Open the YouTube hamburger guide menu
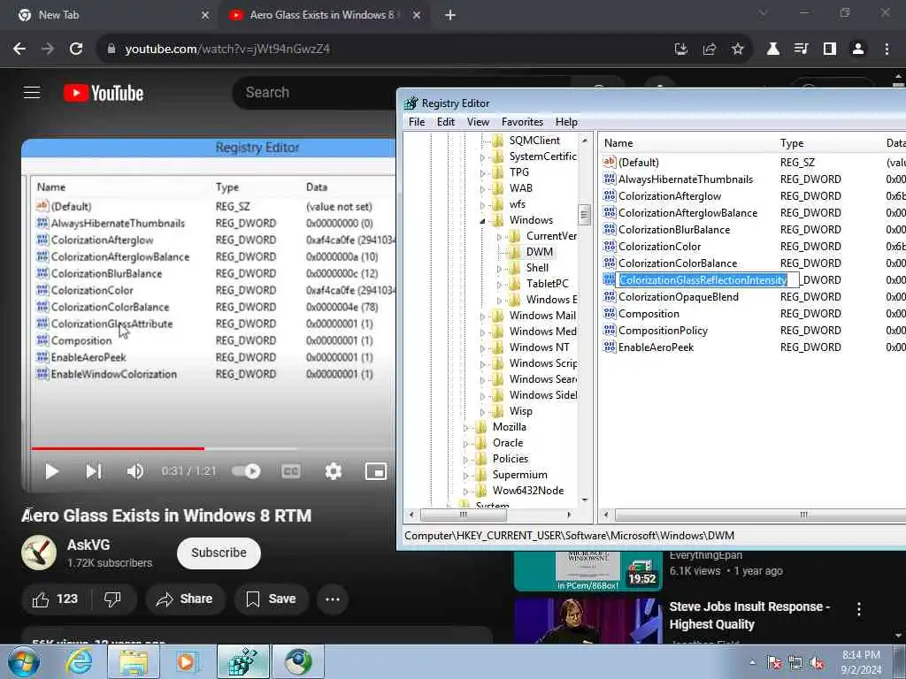 tap(32, 92)
